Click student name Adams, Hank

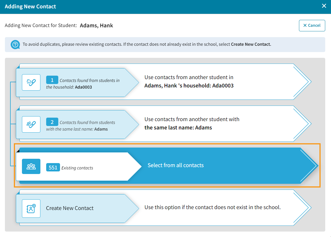[x=96, y=26]
